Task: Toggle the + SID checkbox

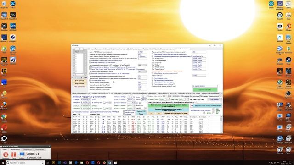Action: point(213,109)
